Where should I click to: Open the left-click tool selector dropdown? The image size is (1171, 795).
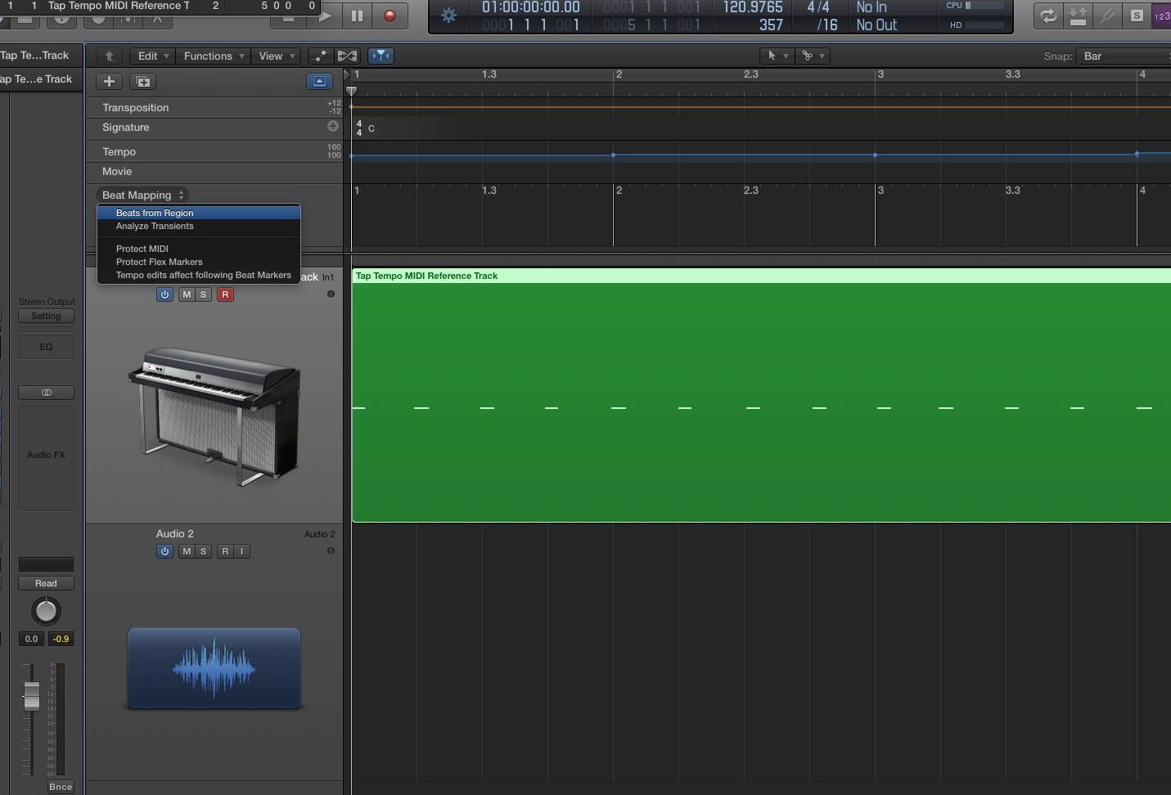(776, 56)
